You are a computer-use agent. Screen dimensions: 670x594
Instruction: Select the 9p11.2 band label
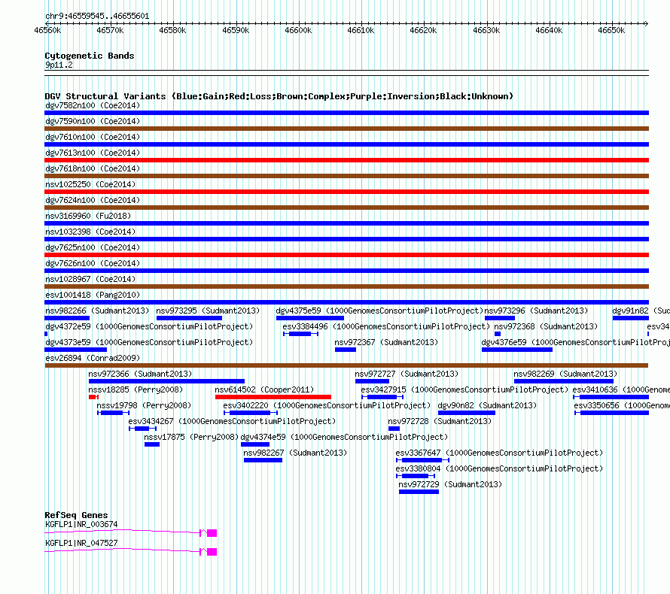point(59,65)
